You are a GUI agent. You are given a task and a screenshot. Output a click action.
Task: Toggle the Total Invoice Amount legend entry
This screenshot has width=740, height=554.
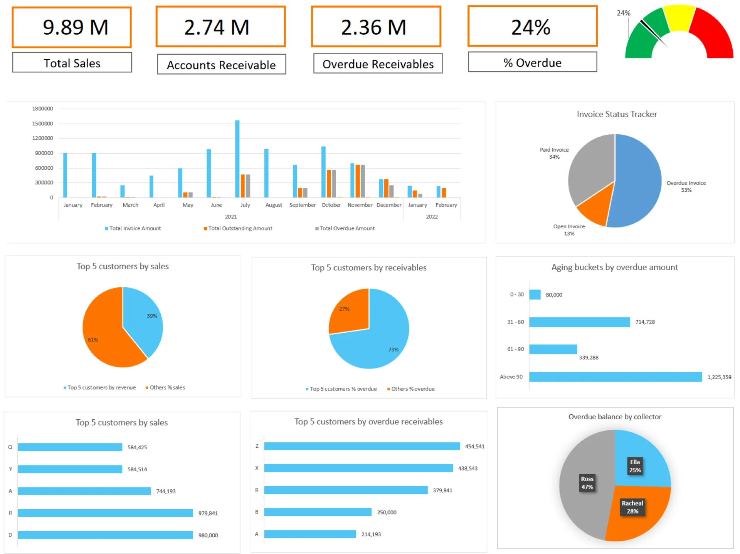[x=133, y=228]
